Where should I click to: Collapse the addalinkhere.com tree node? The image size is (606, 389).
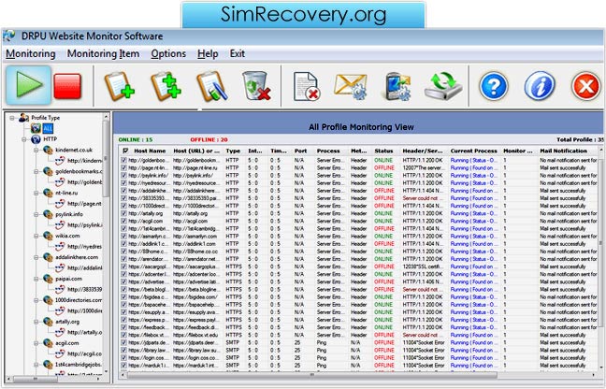(x=36, y=257)
